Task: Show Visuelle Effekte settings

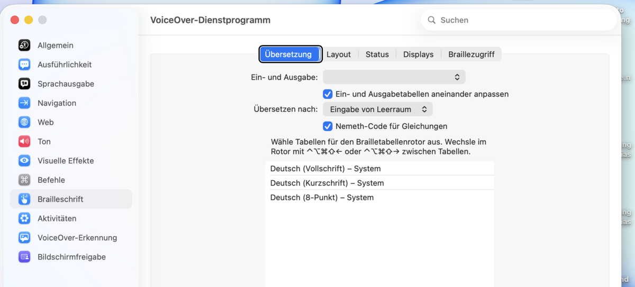Action: pyautogui.click(x=66, y=161)
